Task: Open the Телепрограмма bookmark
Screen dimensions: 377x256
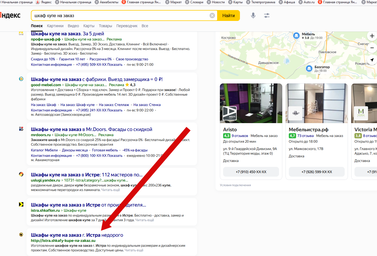Action: pos(261,2)
